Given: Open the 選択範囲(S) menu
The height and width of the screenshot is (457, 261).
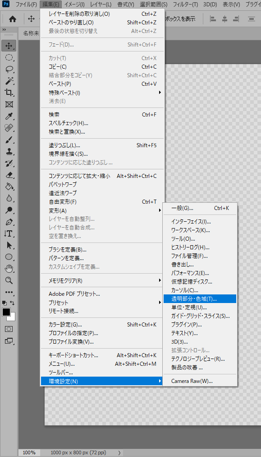Looking at the screenshot, I should [154, 5].
